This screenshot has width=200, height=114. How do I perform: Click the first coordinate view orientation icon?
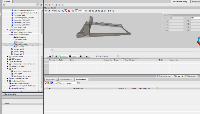(89, 11)
